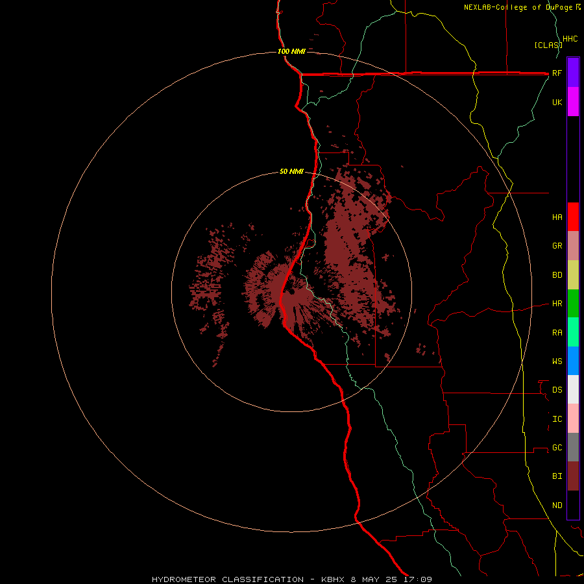Click the [CLAS] units label
This screenshot has height=584, width=584.
(x=548, y=45)
